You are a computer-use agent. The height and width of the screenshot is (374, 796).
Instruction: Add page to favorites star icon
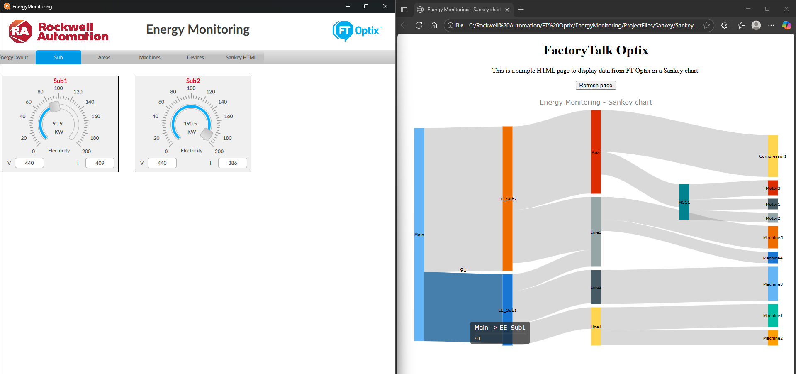click(x=706, y=25)
